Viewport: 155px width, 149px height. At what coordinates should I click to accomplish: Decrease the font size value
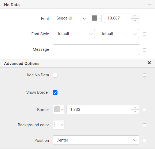[135, 21]
